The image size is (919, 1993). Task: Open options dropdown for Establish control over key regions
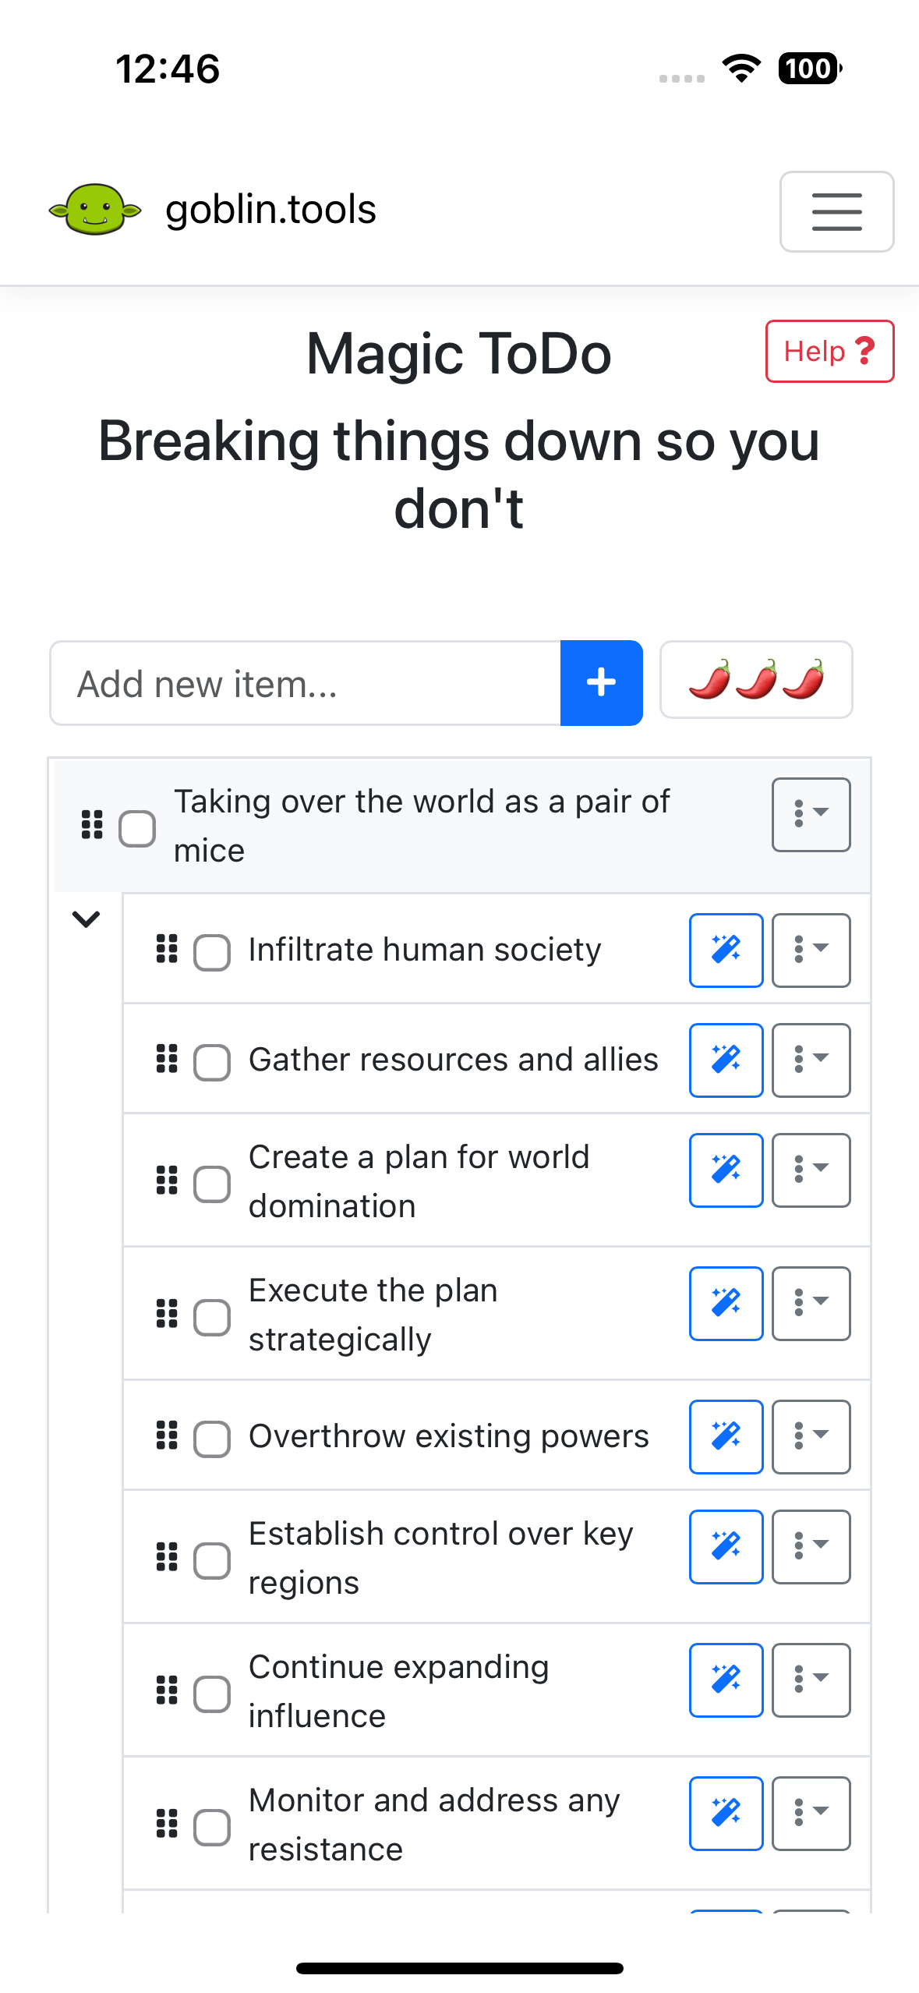[811, 1546]
